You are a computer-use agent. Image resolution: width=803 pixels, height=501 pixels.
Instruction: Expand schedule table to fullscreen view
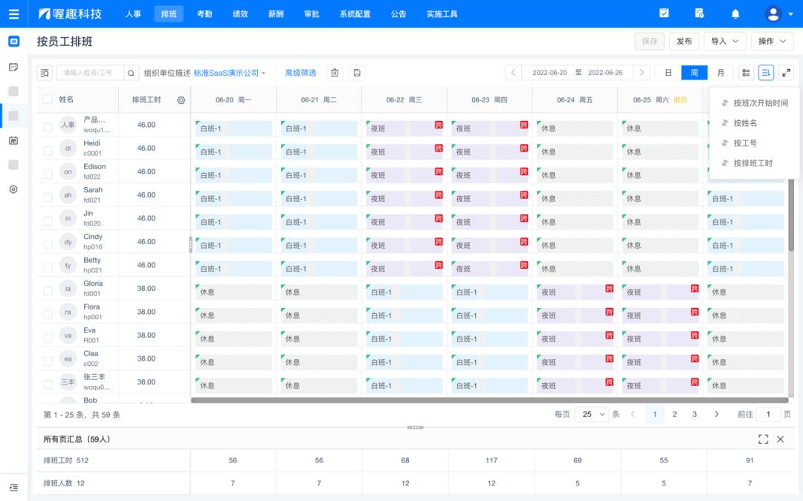click(786, 73)
